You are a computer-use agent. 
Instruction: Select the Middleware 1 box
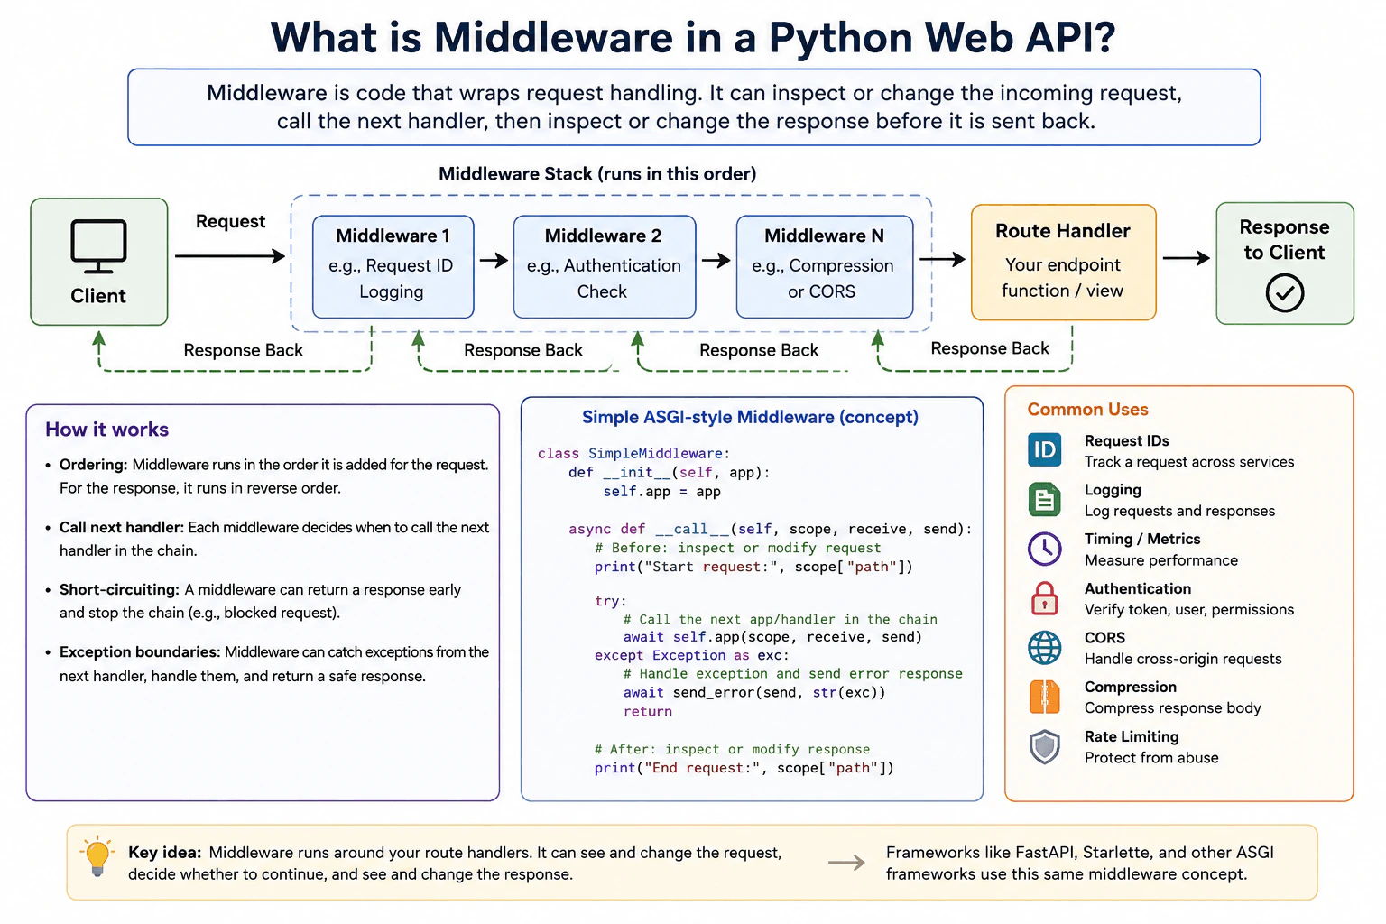coord(393,266)
